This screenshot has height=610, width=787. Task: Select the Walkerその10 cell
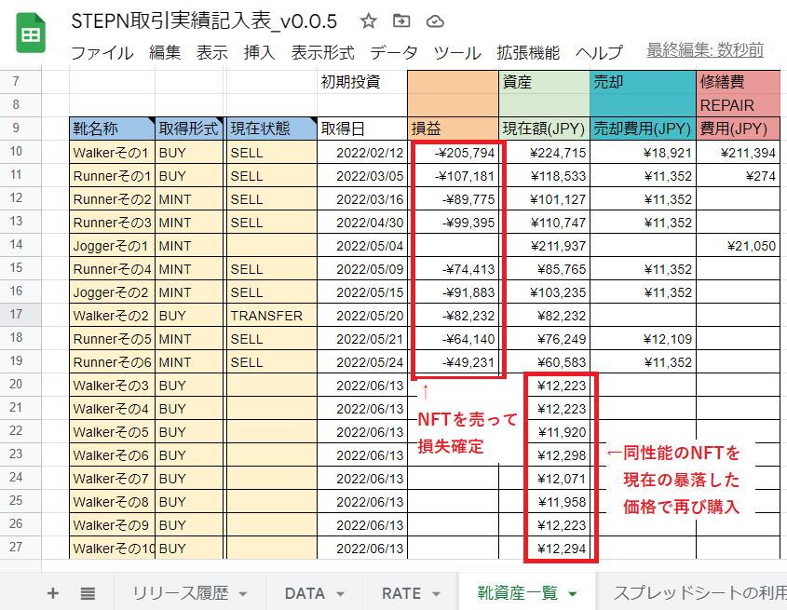click(x=113, y=548)
